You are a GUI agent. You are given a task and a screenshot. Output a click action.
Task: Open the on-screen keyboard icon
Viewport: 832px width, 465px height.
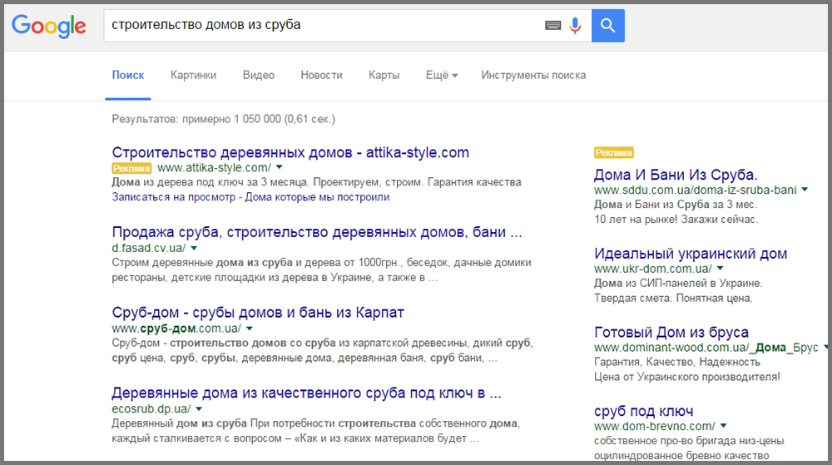point(552,26)
